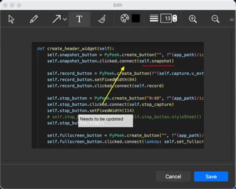The width and height of the screenshot is (236, 189).
Task: Click the black color swatch
Action: click(x=136, y=18)
